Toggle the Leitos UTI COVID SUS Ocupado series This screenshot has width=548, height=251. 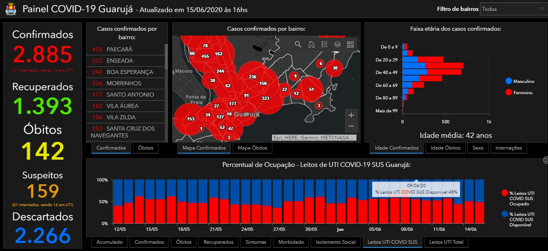[x=519, y=198]
